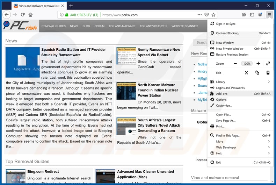
Task: Exit Firefox from the menu
Action: pos(240,163)
